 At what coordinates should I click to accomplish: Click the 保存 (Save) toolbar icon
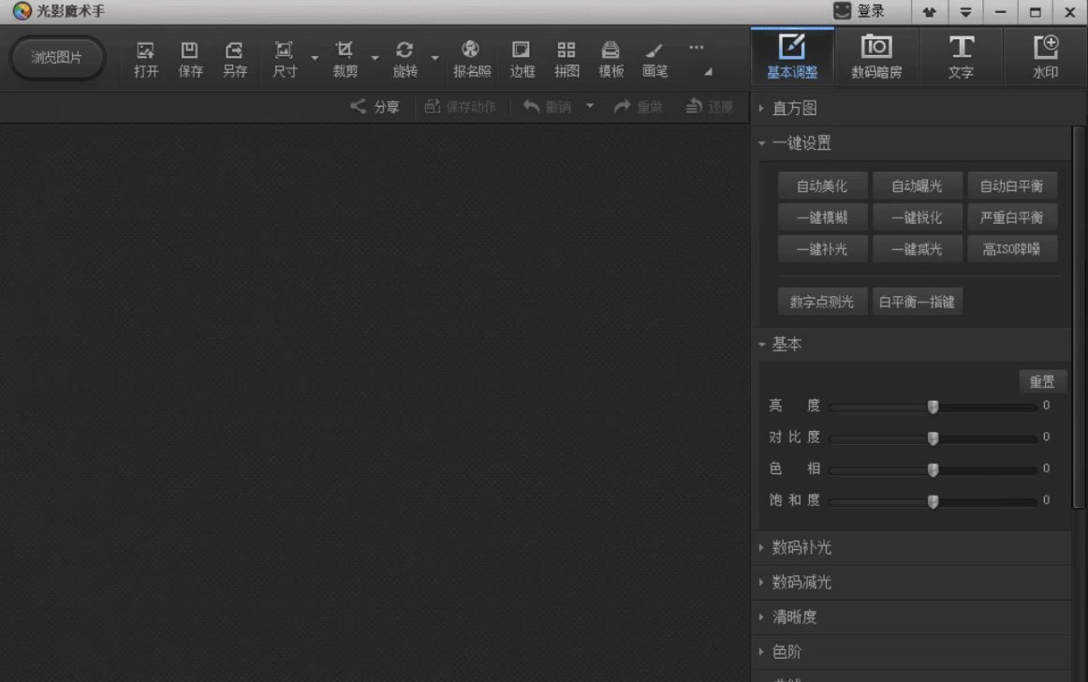coord(189,51)
